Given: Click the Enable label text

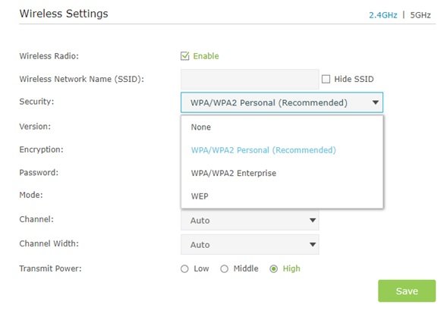Looking at the screenshot, I should 206,56.
